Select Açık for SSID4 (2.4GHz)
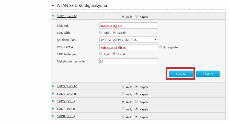229x123 pixels. (123, 94)
